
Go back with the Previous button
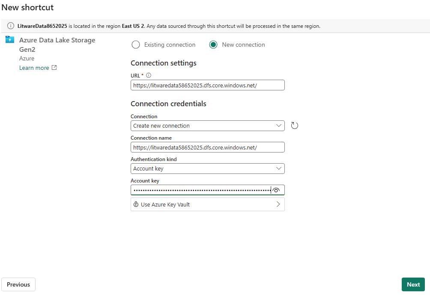[18, 284]
